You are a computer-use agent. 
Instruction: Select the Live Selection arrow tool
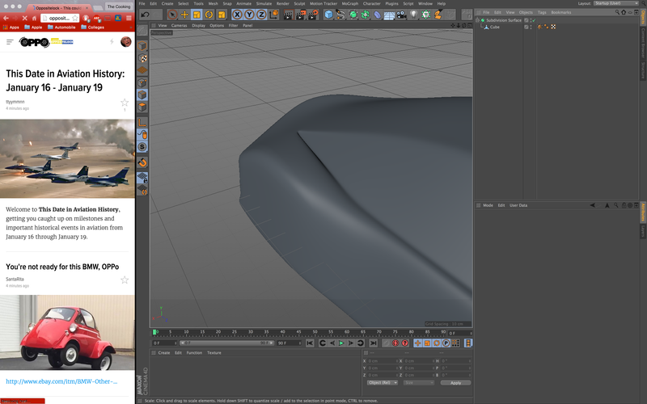pyautogui.click(x=172, y=15)
